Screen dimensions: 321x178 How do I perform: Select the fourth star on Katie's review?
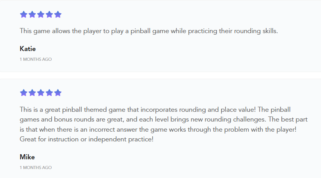point(49,15)
